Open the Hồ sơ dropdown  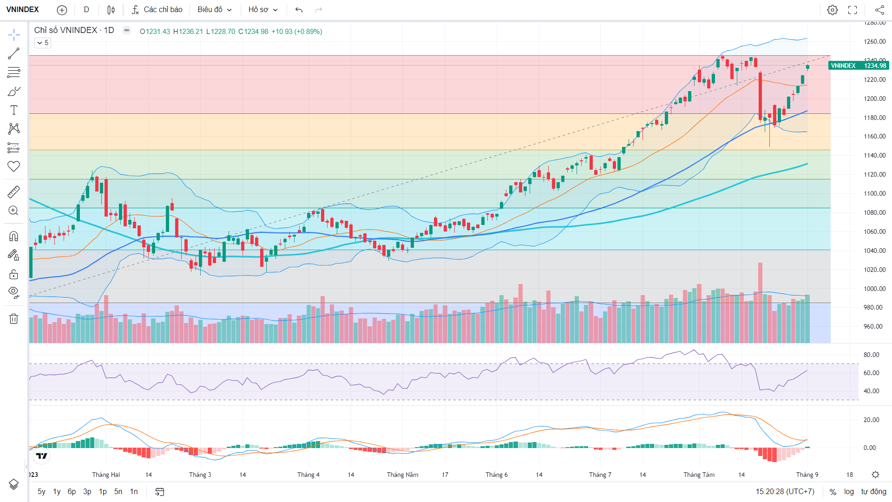pos(263,10)
